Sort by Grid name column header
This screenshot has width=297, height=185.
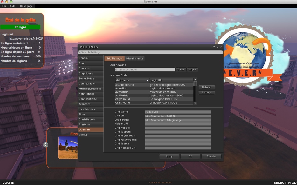[x=132, y=81]
